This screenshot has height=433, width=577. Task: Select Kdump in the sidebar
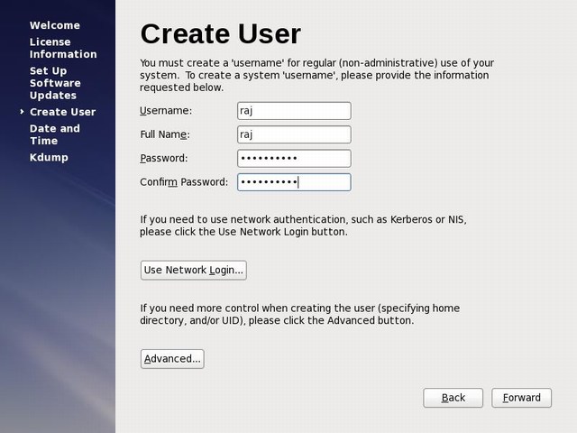point(49,158)
